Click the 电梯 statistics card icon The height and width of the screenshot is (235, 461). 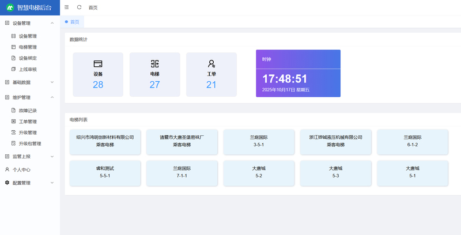click(x=154, y=63)
